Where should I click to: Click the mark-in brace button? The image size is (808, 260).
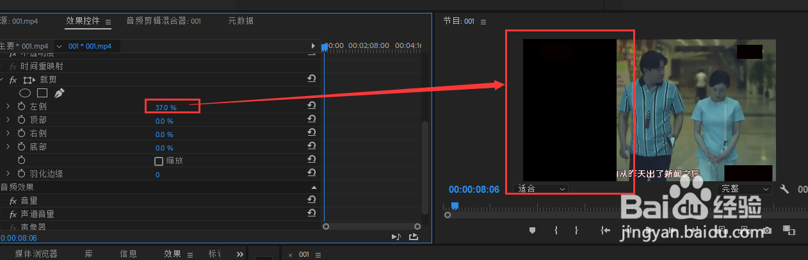[x=556, y=231]
